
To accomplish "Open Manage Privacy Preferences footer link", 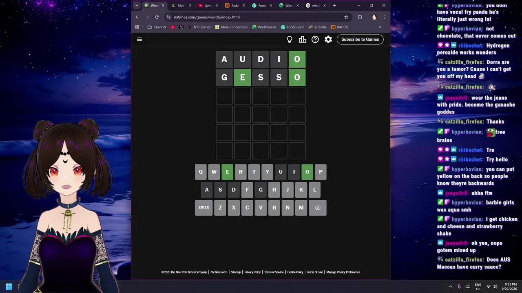I will (343, 272).
